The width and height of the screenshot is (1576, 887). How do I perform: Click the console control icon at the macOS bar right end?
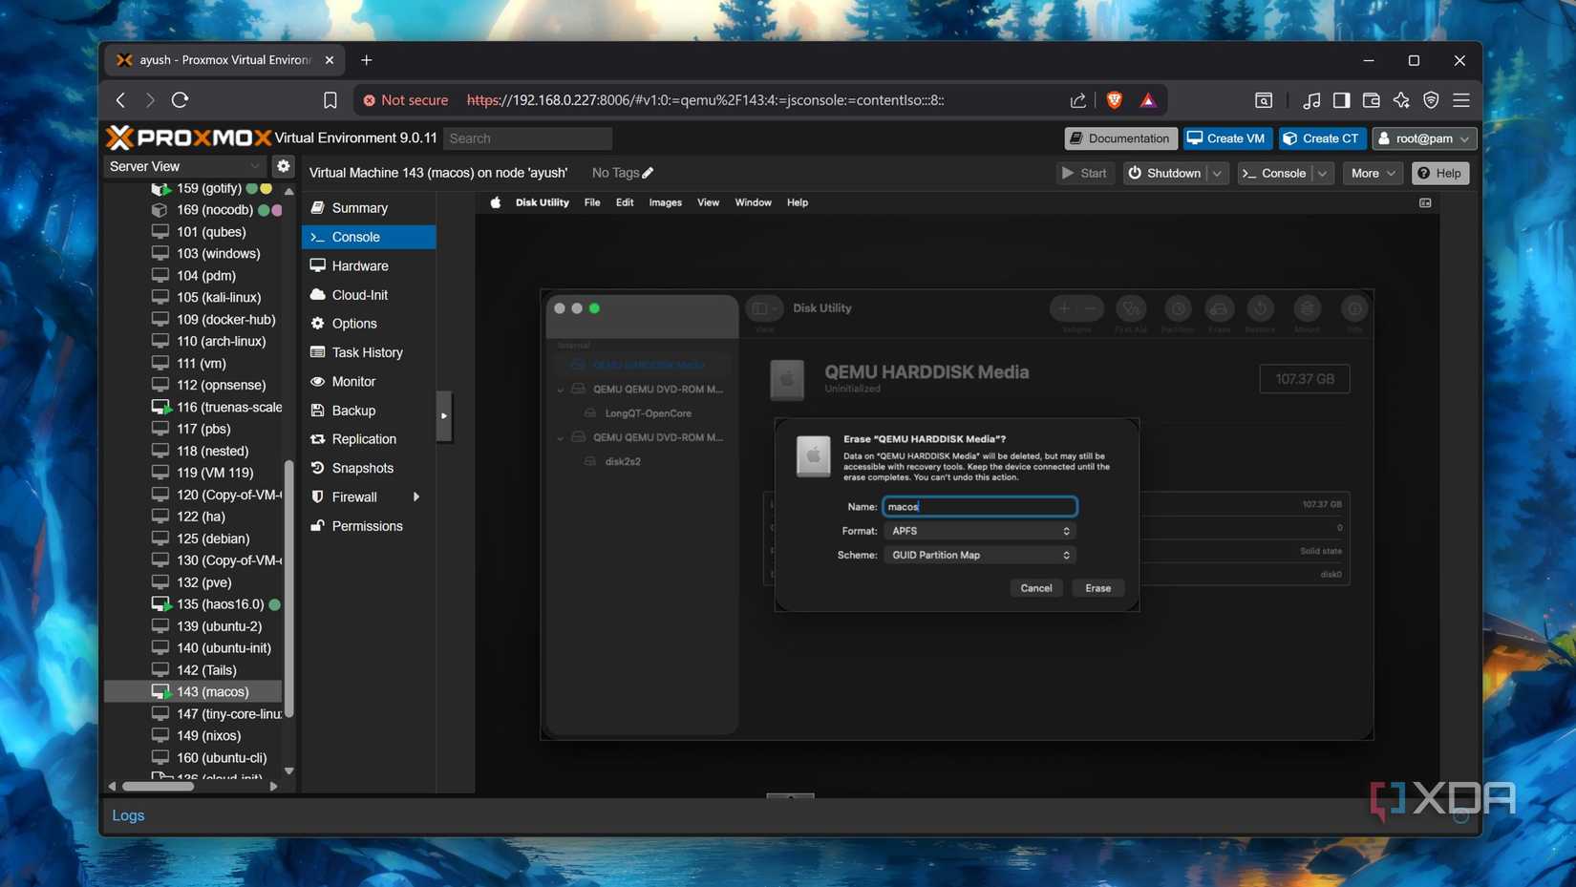1425,202
